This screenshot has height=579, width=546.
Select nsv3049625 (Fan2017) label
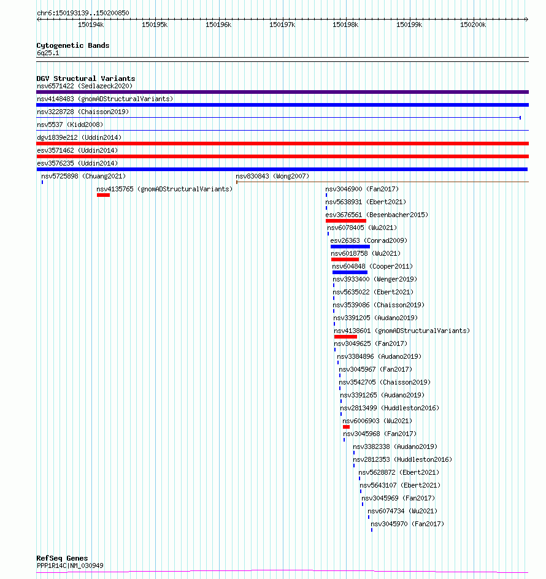(x=371, y=344)
